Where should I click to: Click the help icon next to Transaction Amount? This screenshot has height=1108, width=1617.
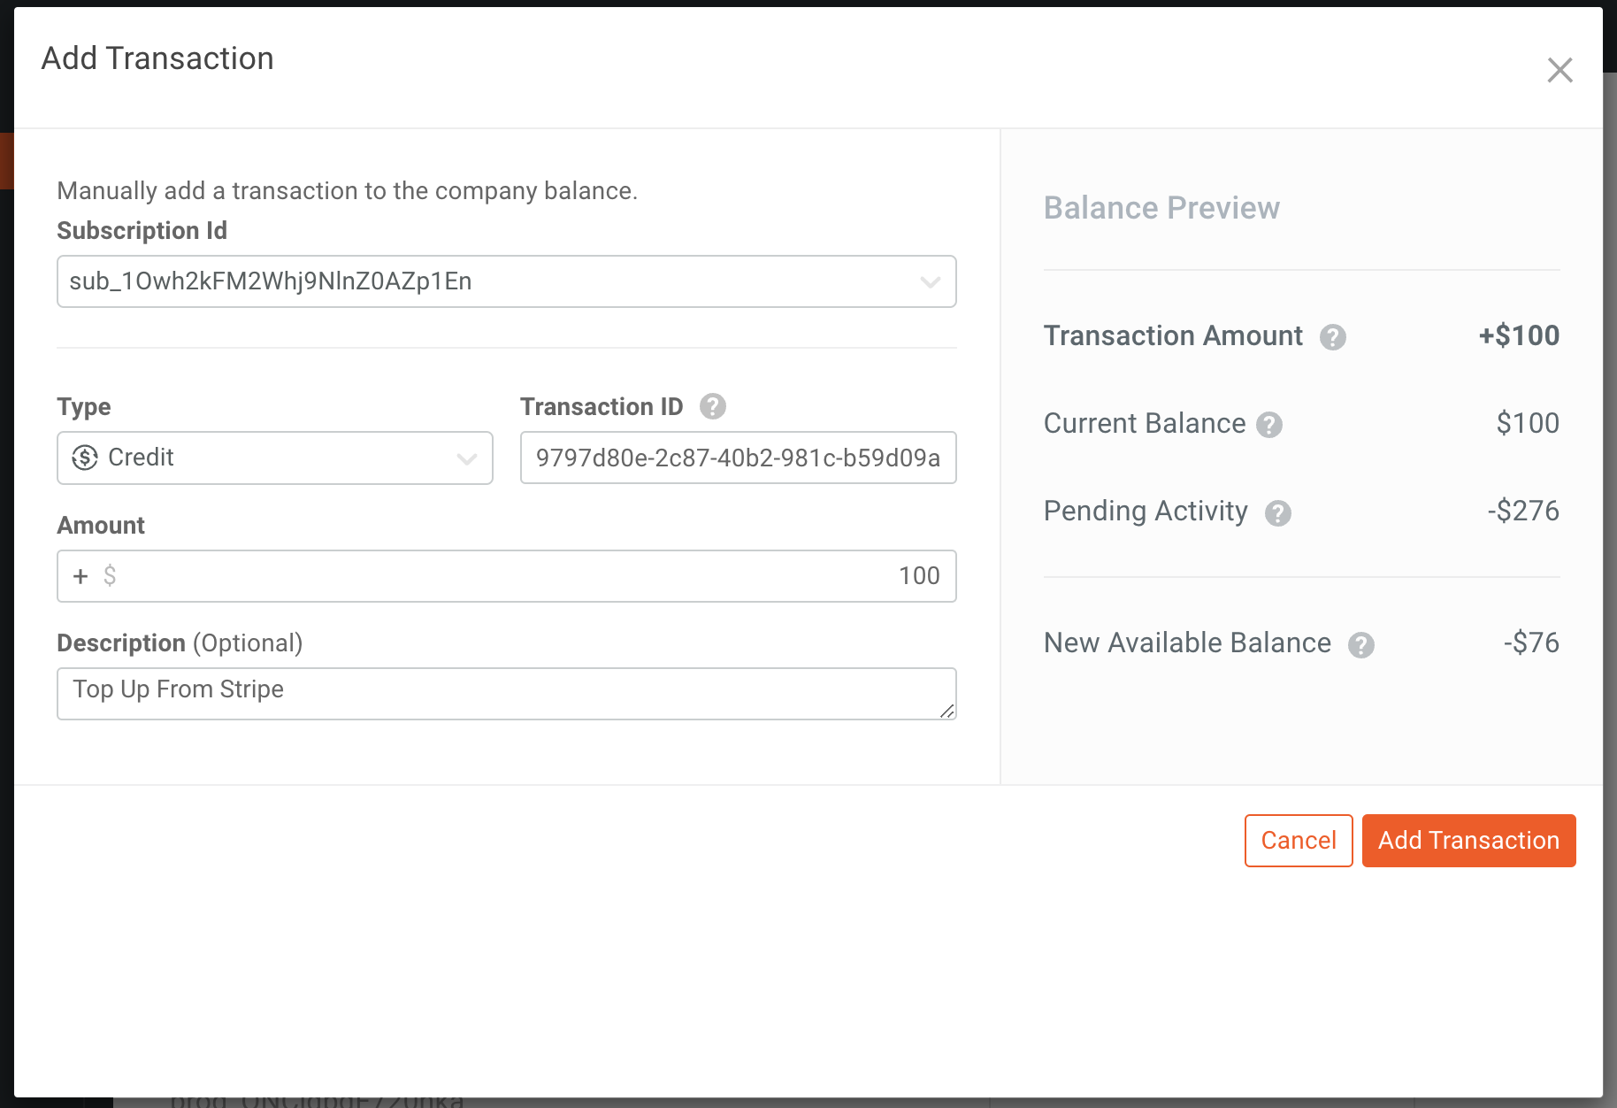[x=1334, y=337]
